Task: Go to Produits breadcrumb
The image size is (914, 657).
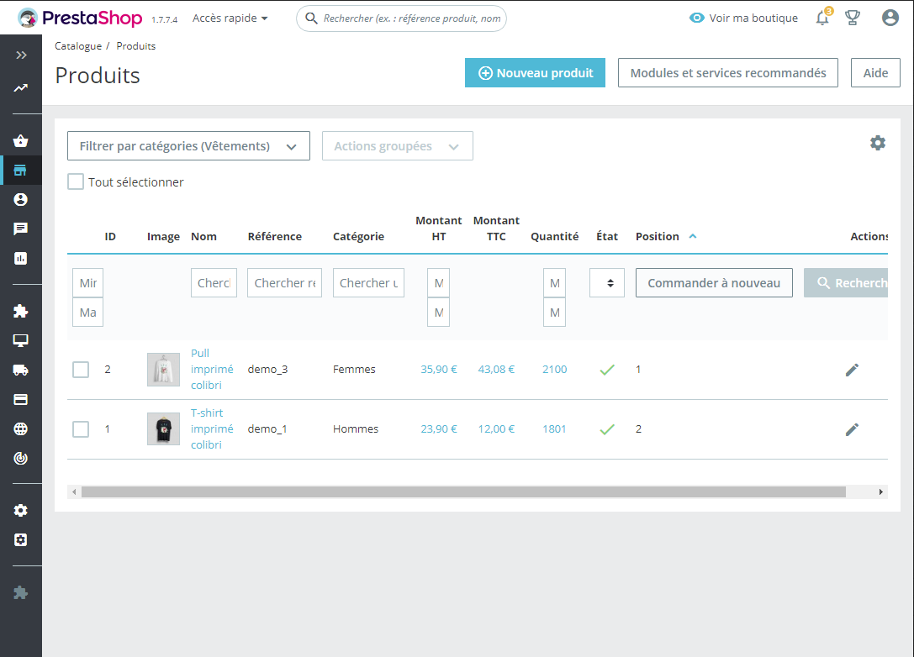Action: (136, 46)
